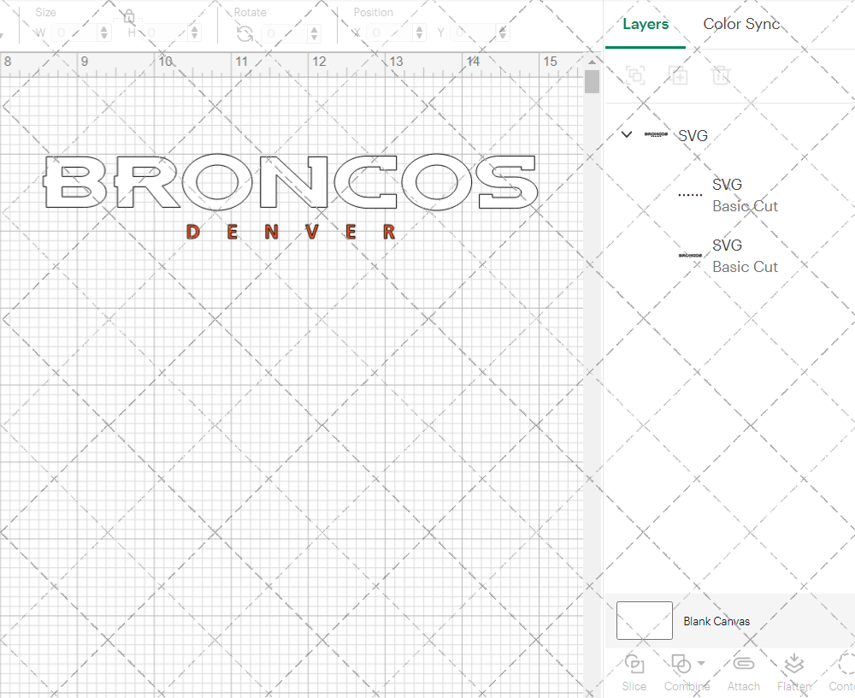Click the Delete layer trash icon

(x=721, y=75)
